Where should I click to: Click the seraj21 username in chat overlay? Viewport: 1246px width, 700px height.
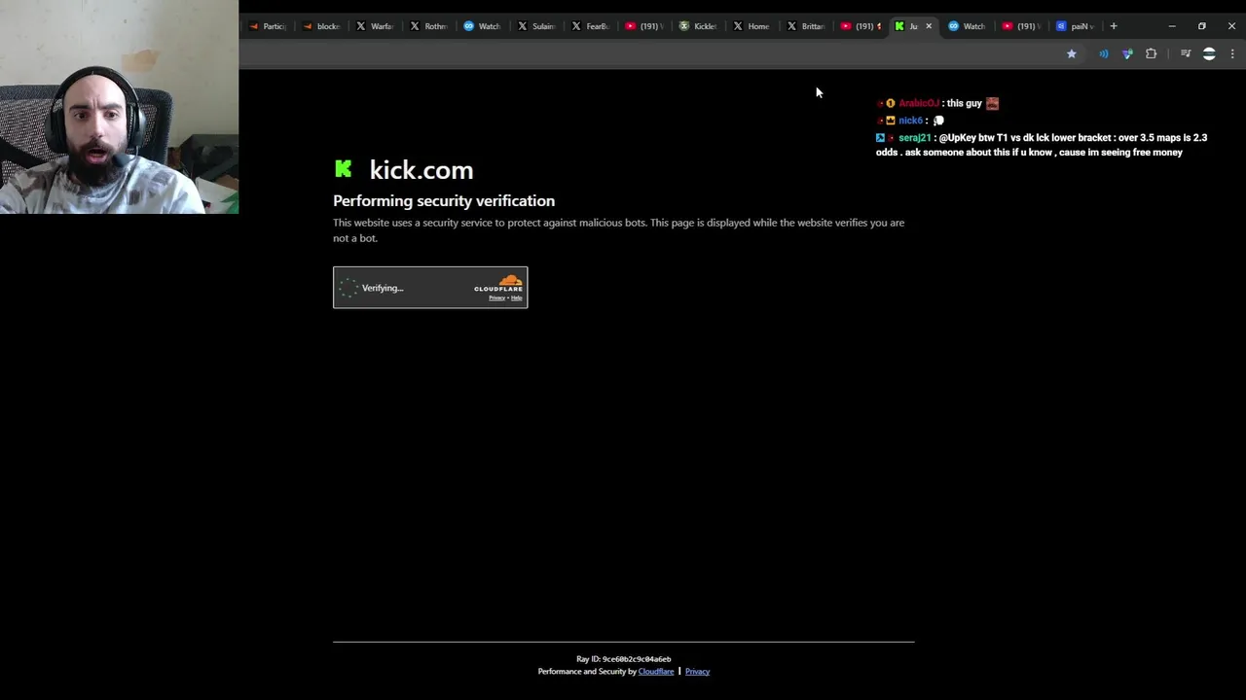click(915, 138)
